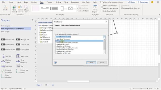This screenshot has width=161, height=90.
Task: Pick the CFF_Demo.xlsx workbook entry
Action: 79,43
